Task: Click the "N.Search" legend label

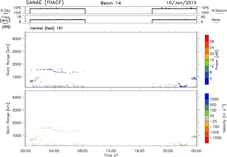Action: pos(219,10)
